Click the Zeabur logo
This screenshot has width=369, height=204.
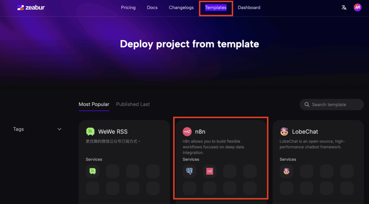(31, 8)
